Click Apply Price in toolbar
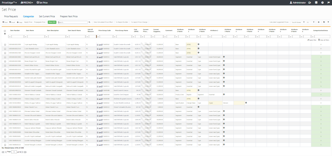332x156 pixels. (x=28, y=22)
